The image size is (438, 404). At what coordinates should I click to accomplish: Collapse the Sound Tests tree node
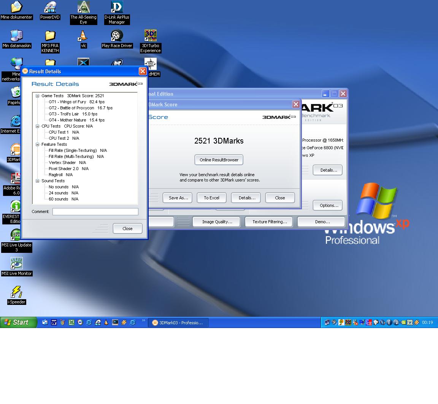[x=37, y=181]
